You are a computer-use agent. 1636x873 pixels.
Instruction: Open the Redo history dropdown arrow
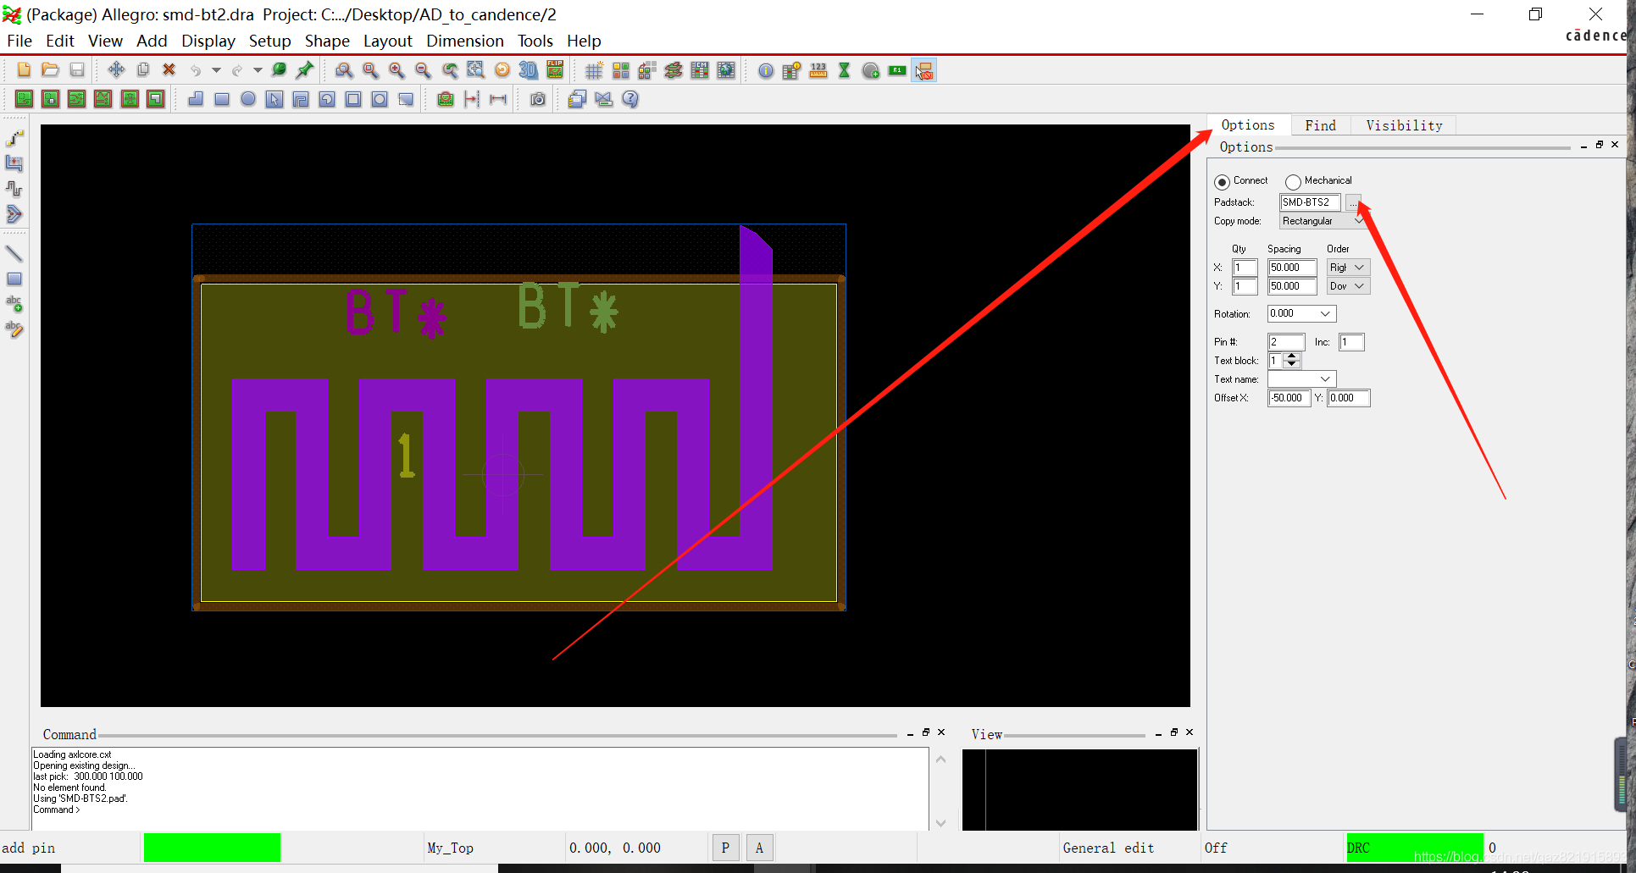click(x=258, y=70)
